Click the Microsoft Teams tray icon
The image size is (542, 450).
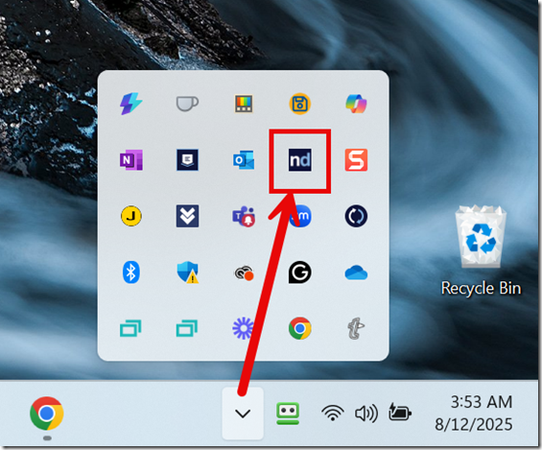[244, 216]
